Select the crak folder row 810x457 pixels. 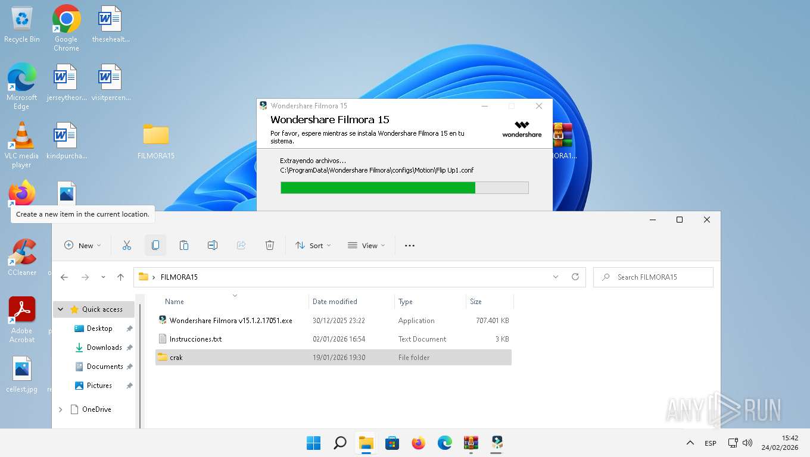point(334,358)
